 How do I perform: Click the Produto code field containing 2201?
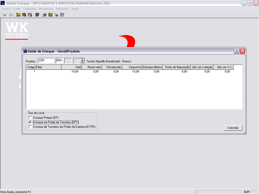click(46, 61)
